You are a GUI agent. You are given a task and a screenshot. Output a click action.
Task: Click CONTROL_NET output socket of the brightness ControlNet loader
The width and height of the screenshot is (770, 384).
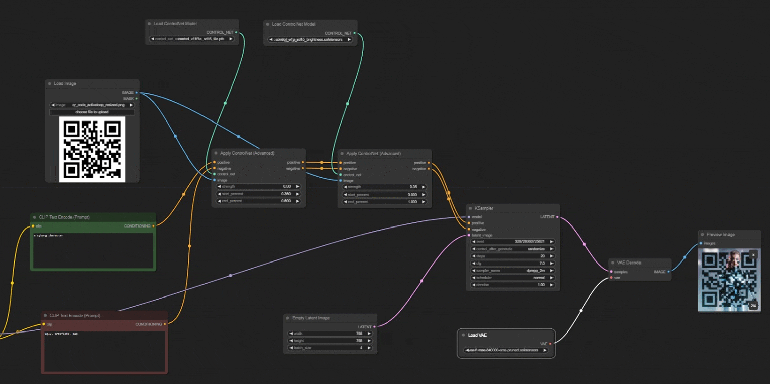point(354,33)
